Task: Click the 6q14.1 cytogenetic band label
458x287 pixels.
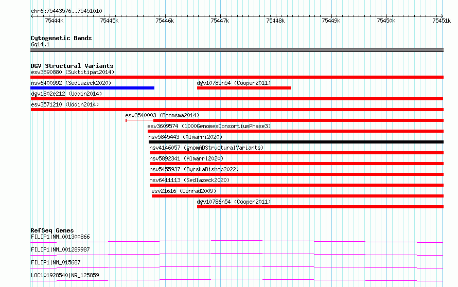Action: 40,44
